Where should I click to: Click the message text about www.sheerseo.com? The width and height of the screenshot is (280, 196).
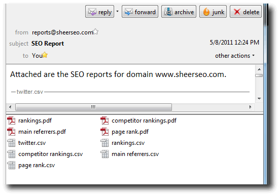point(118,74)
